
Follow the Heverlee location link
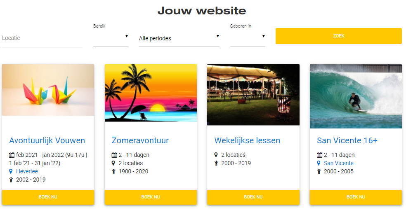click(x=27, y=171)
